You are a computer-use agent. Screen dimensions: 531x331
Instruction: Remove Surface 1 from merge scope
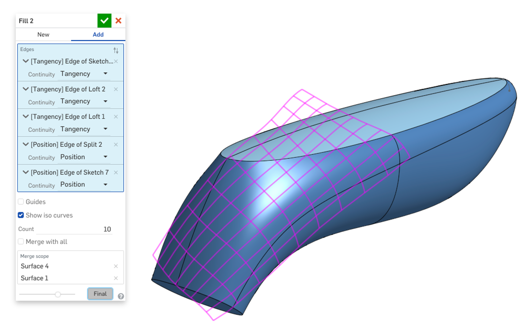116,278
